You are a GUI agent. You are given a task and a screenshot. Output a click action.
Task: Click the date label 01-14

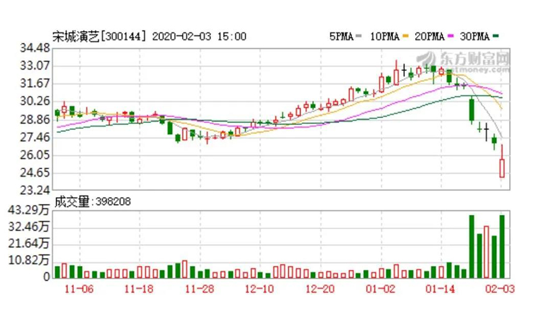point(440,289)
